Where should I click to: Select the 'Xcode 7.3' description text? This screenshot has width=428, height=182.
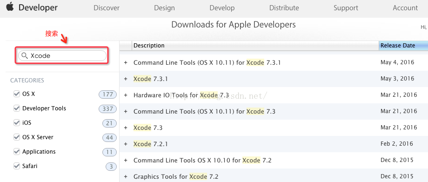147,128
